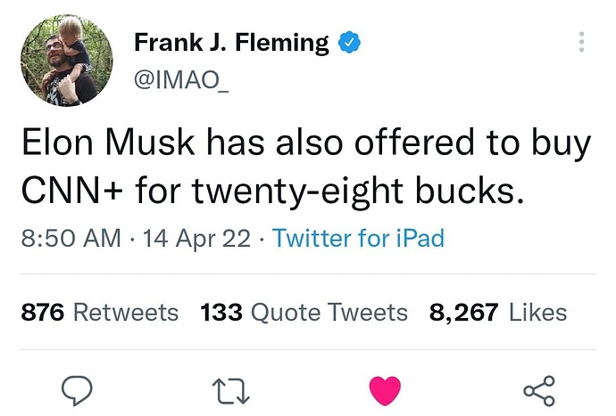This screenshot has width=616, height=416.
Task: View the 8,267 Likes list
Action: click(x=498, y=313)
